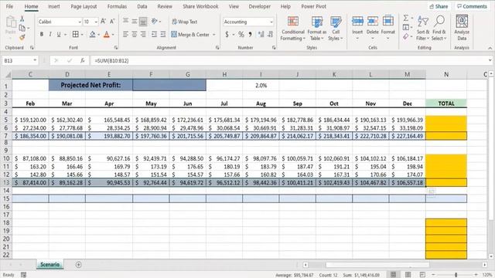Apply the red Font Color

[x=107, y=34]
